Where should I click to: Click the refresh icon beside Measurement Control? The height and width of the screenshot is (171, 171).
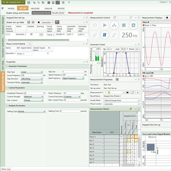115,18
